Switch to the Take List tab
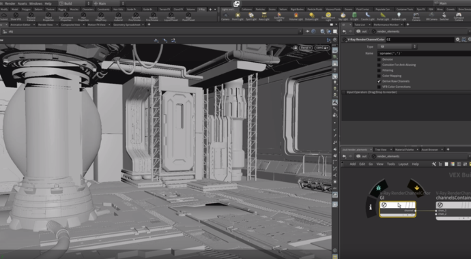 (360, 25)
